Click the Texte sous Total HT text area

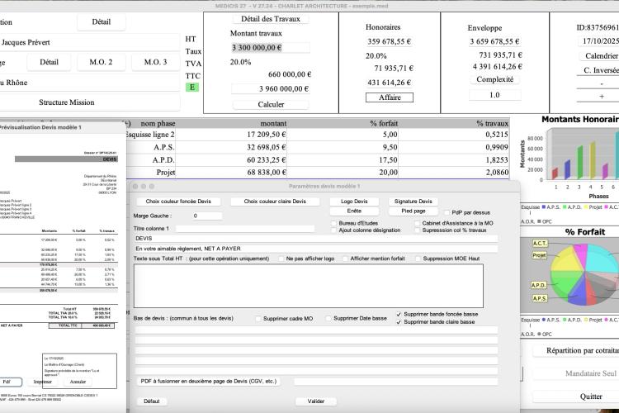(x=309, y=286)
